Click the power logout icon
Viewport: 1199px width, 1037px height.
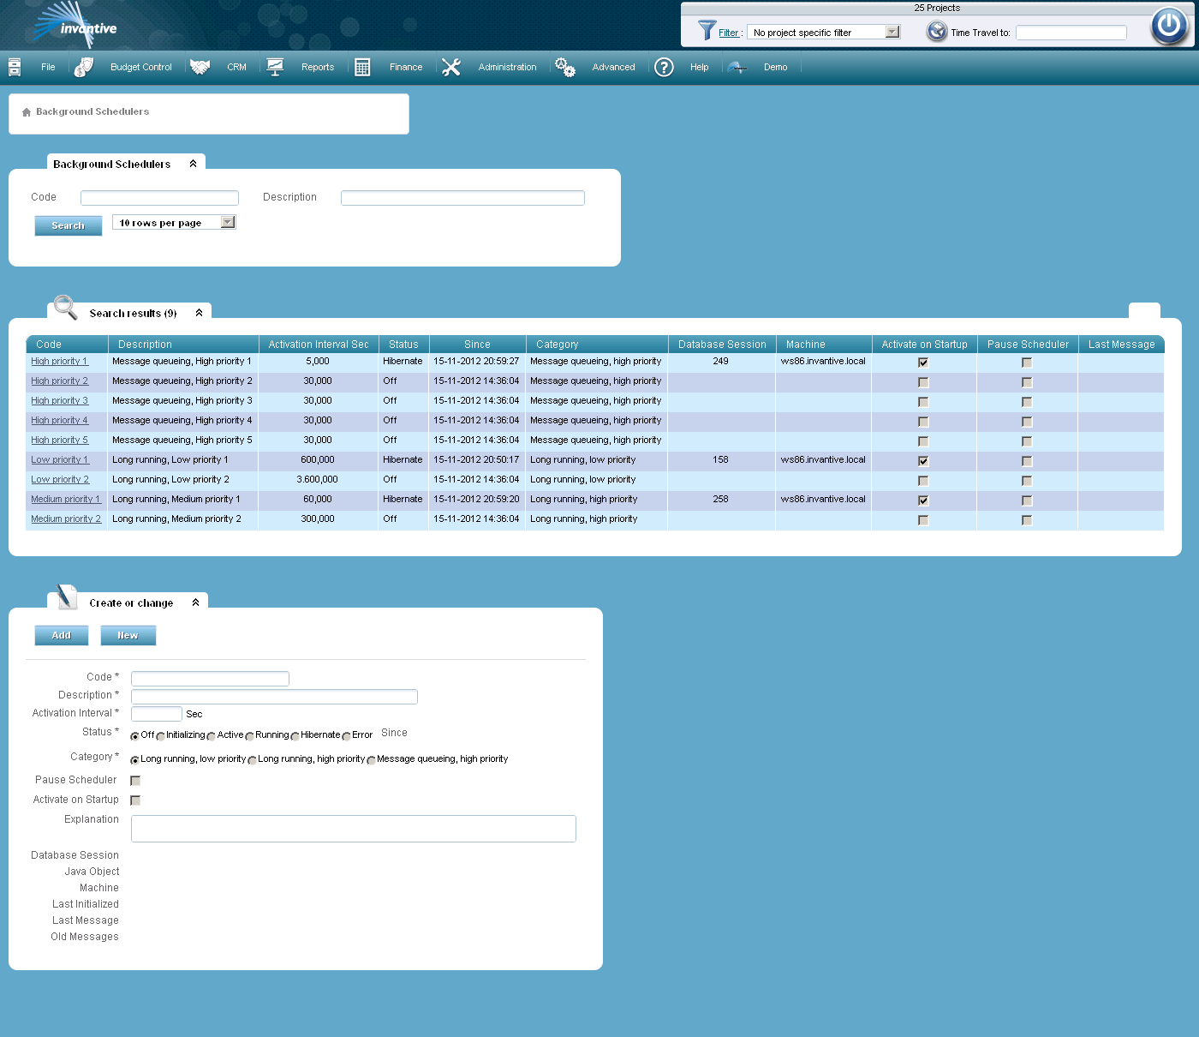pos(1169,26)
